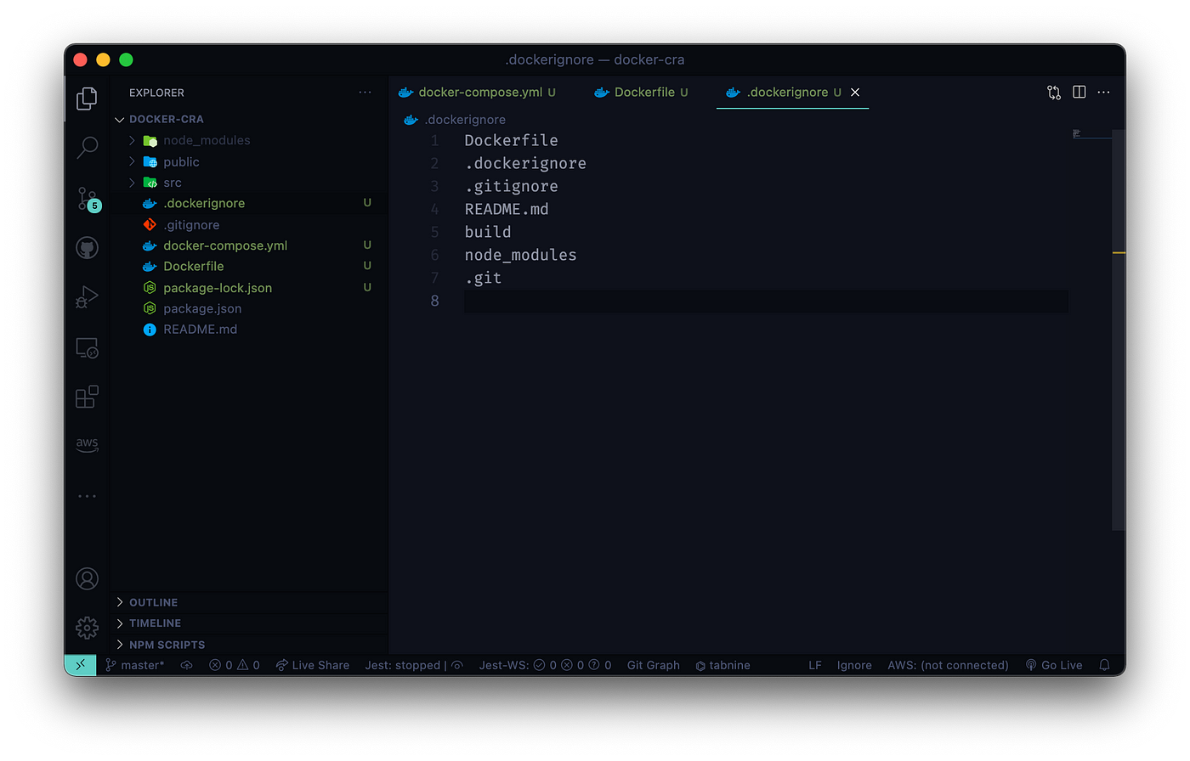Click the editor vertical scrollbar
1190x761 pixels.
pyautogui.click(x=1119, y=330)
